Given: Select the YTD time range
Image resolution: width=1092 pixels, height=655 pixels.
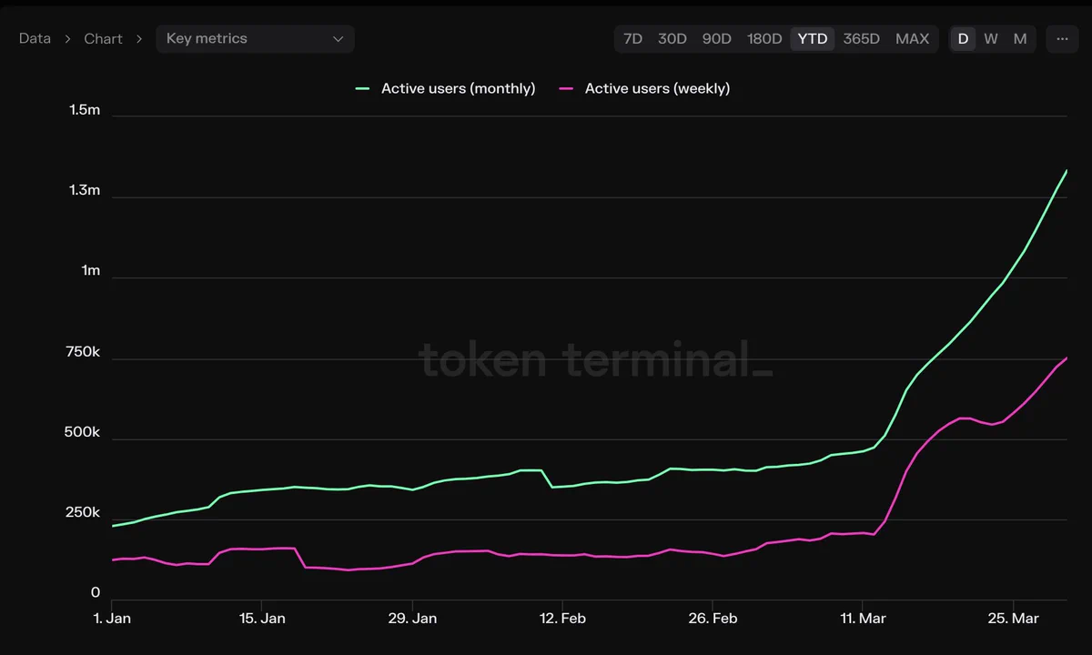Looking at the screenshot, I should click(x=813, y=39).
